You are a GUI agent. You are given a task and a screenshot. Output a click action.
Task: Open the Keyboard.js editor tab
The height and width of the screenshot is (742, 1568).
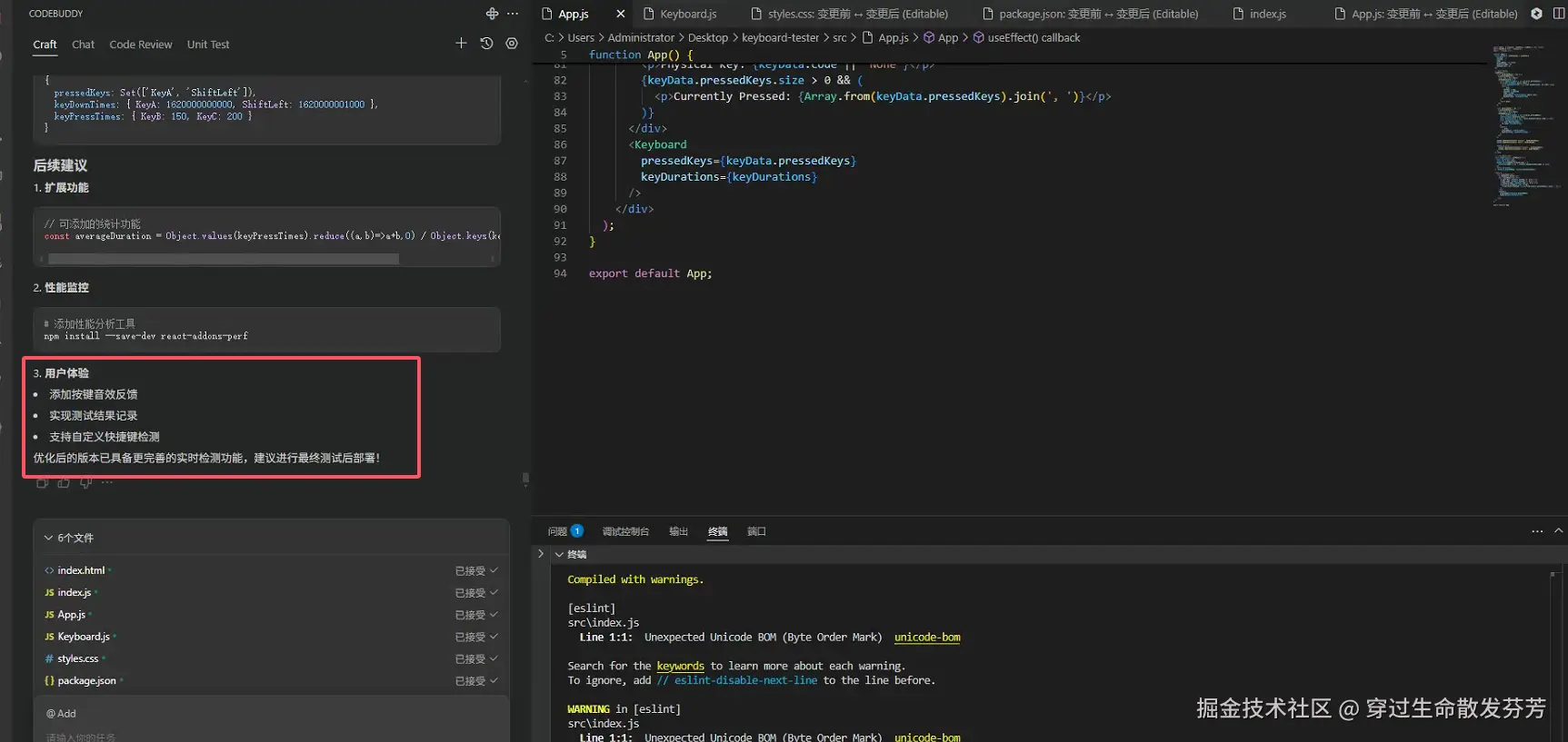pyautogui.click(x=687, y=14)
